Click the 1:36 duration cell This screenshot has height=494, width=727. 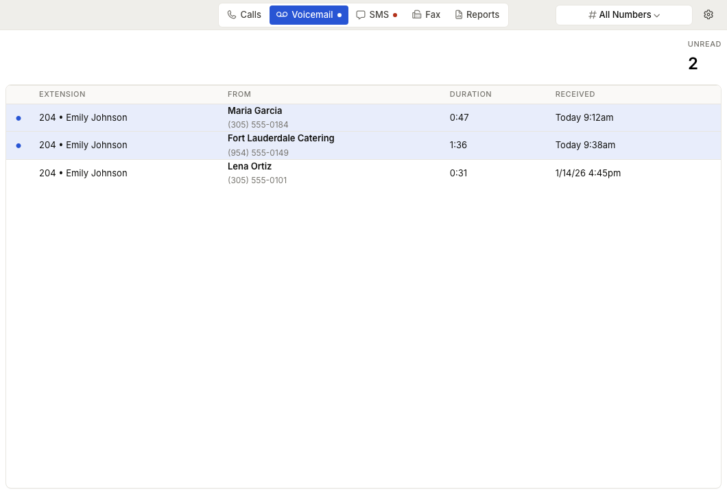458,145
